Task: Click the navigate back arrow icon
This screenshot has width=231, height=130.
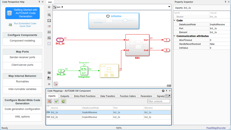Action: tap(49, 7)
